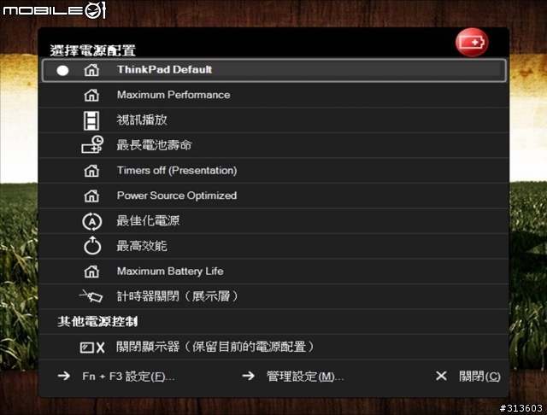Image resolution: width=547 pixels, height=415 pixels.
Task: Click the ThinkPad Default selected radio dot
Action: point(62,70)
